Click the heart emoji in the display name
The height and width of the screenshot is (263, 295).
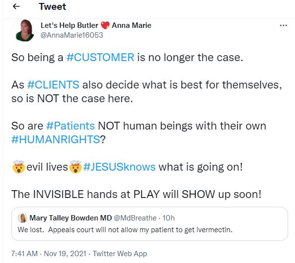105,25
